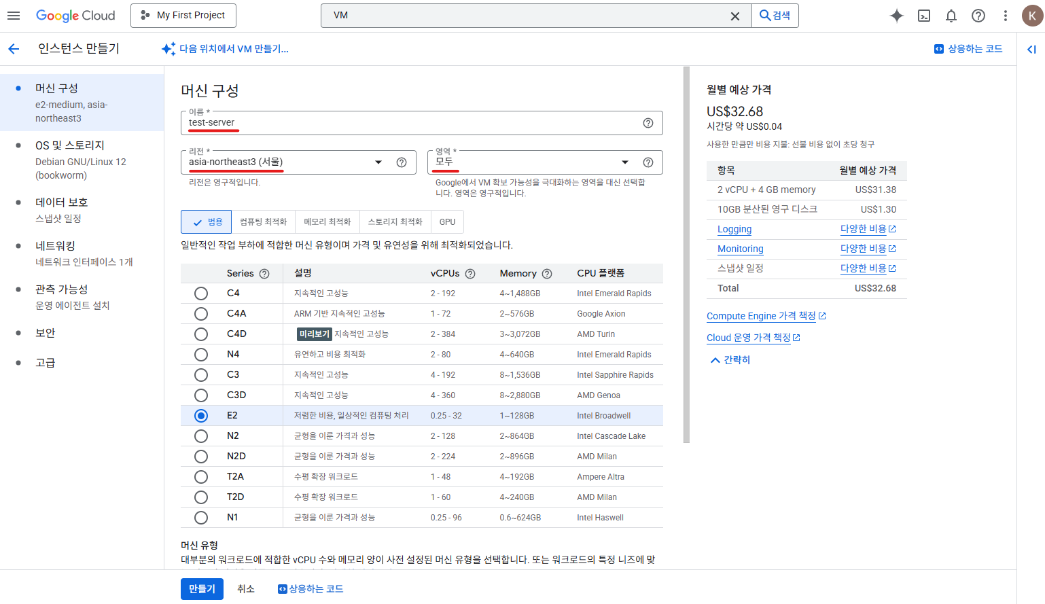Collapse the side panel chevron icon
This screenshot has height=604, width=1045.
coord(1031,49)
